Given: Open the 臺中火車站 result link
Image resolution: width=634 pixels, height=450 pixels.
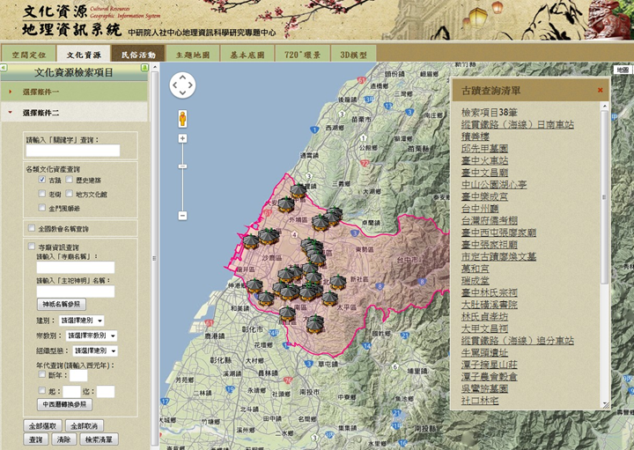Looking at the screenshot, I should pyautogui.click(x=484, y=160).
